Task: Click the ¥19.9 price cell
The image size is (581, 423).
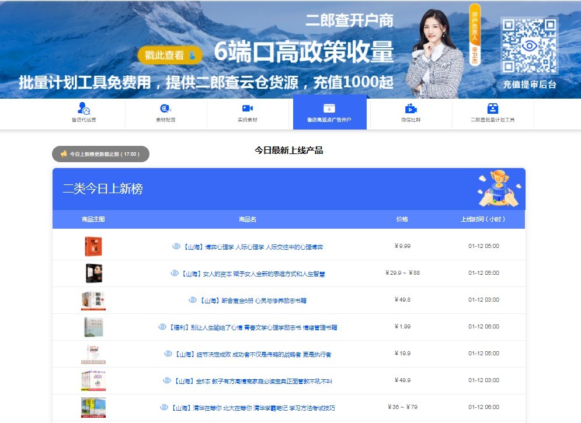Action: (x=402, y=353)
